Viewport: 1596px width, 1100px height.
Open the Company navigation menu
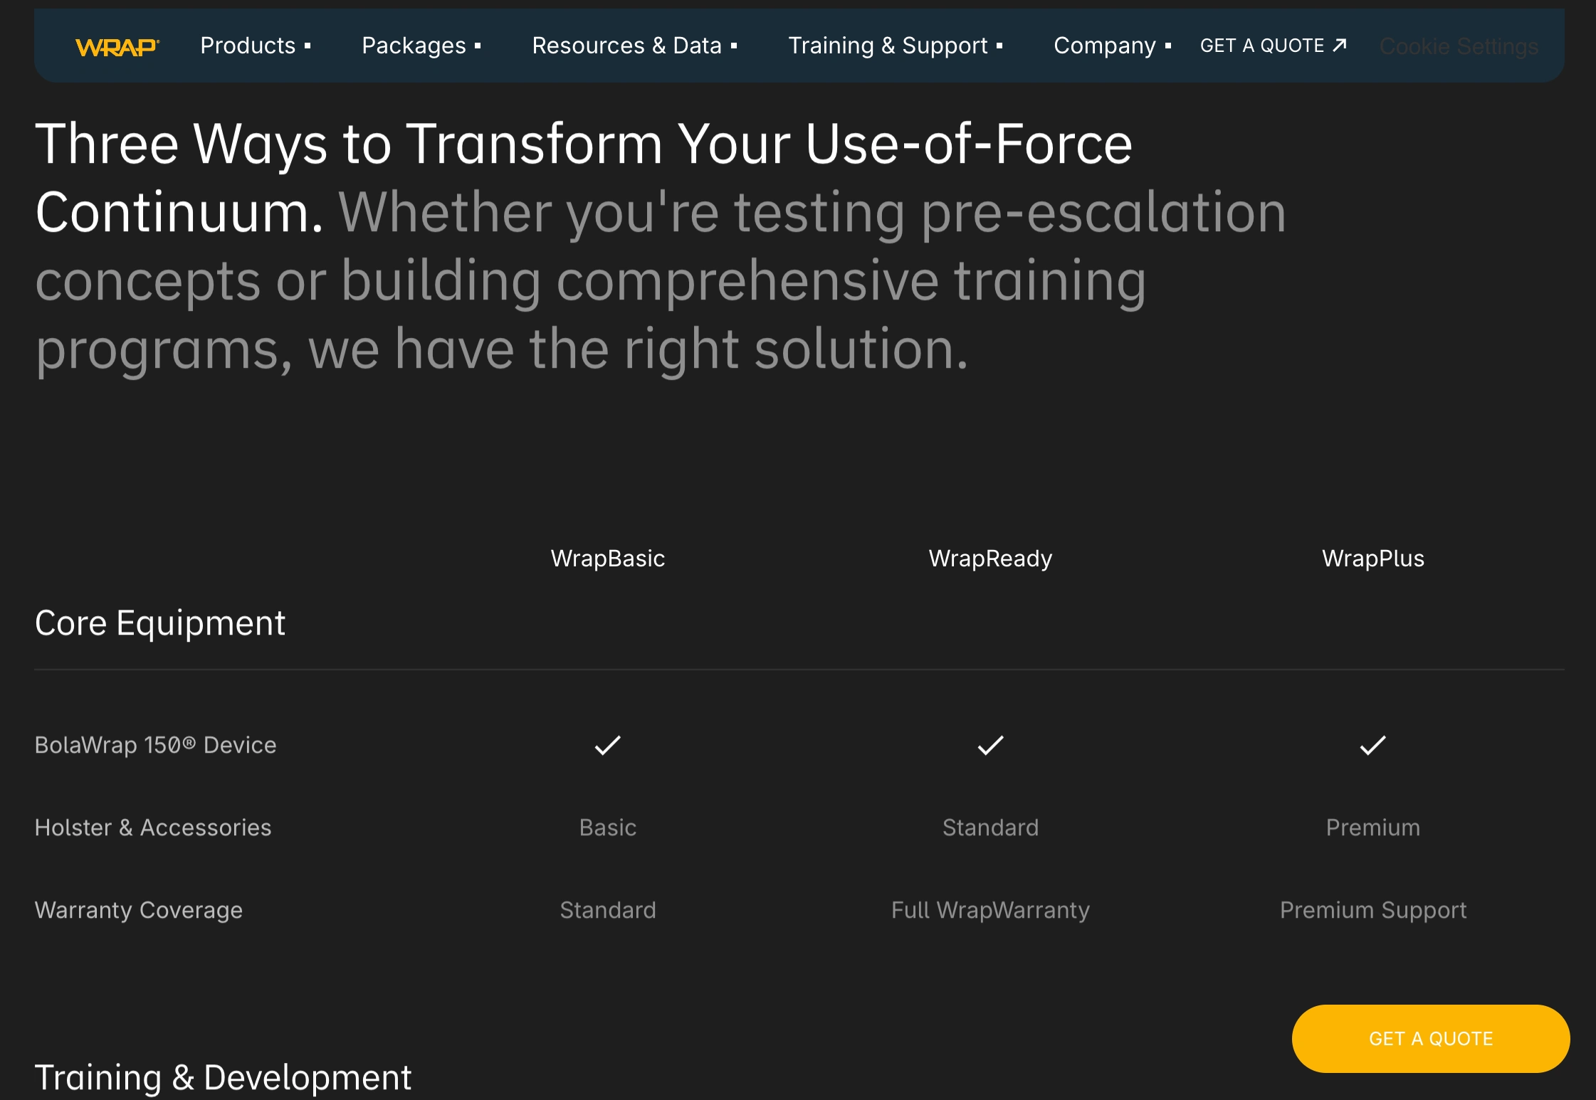[x=1112, y=46]
